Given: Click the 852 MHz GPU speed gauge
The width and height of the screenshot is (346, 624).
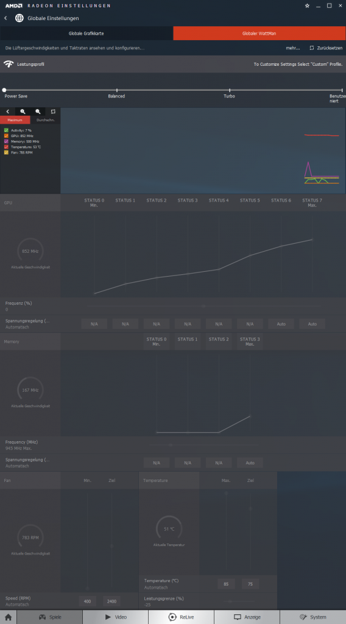Looking at the screenshot, I should click(30, 251).
